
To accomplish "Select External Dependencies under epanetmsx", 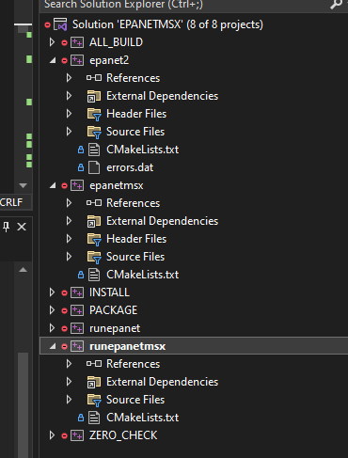I will click(x=162, y=221).
